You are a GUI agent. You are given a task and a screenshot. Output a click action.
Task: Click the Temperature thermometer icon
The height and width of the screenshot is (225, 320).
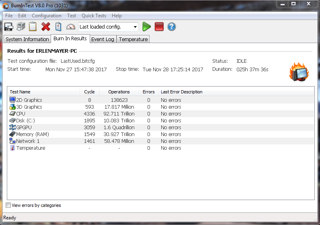pos(12,148)
